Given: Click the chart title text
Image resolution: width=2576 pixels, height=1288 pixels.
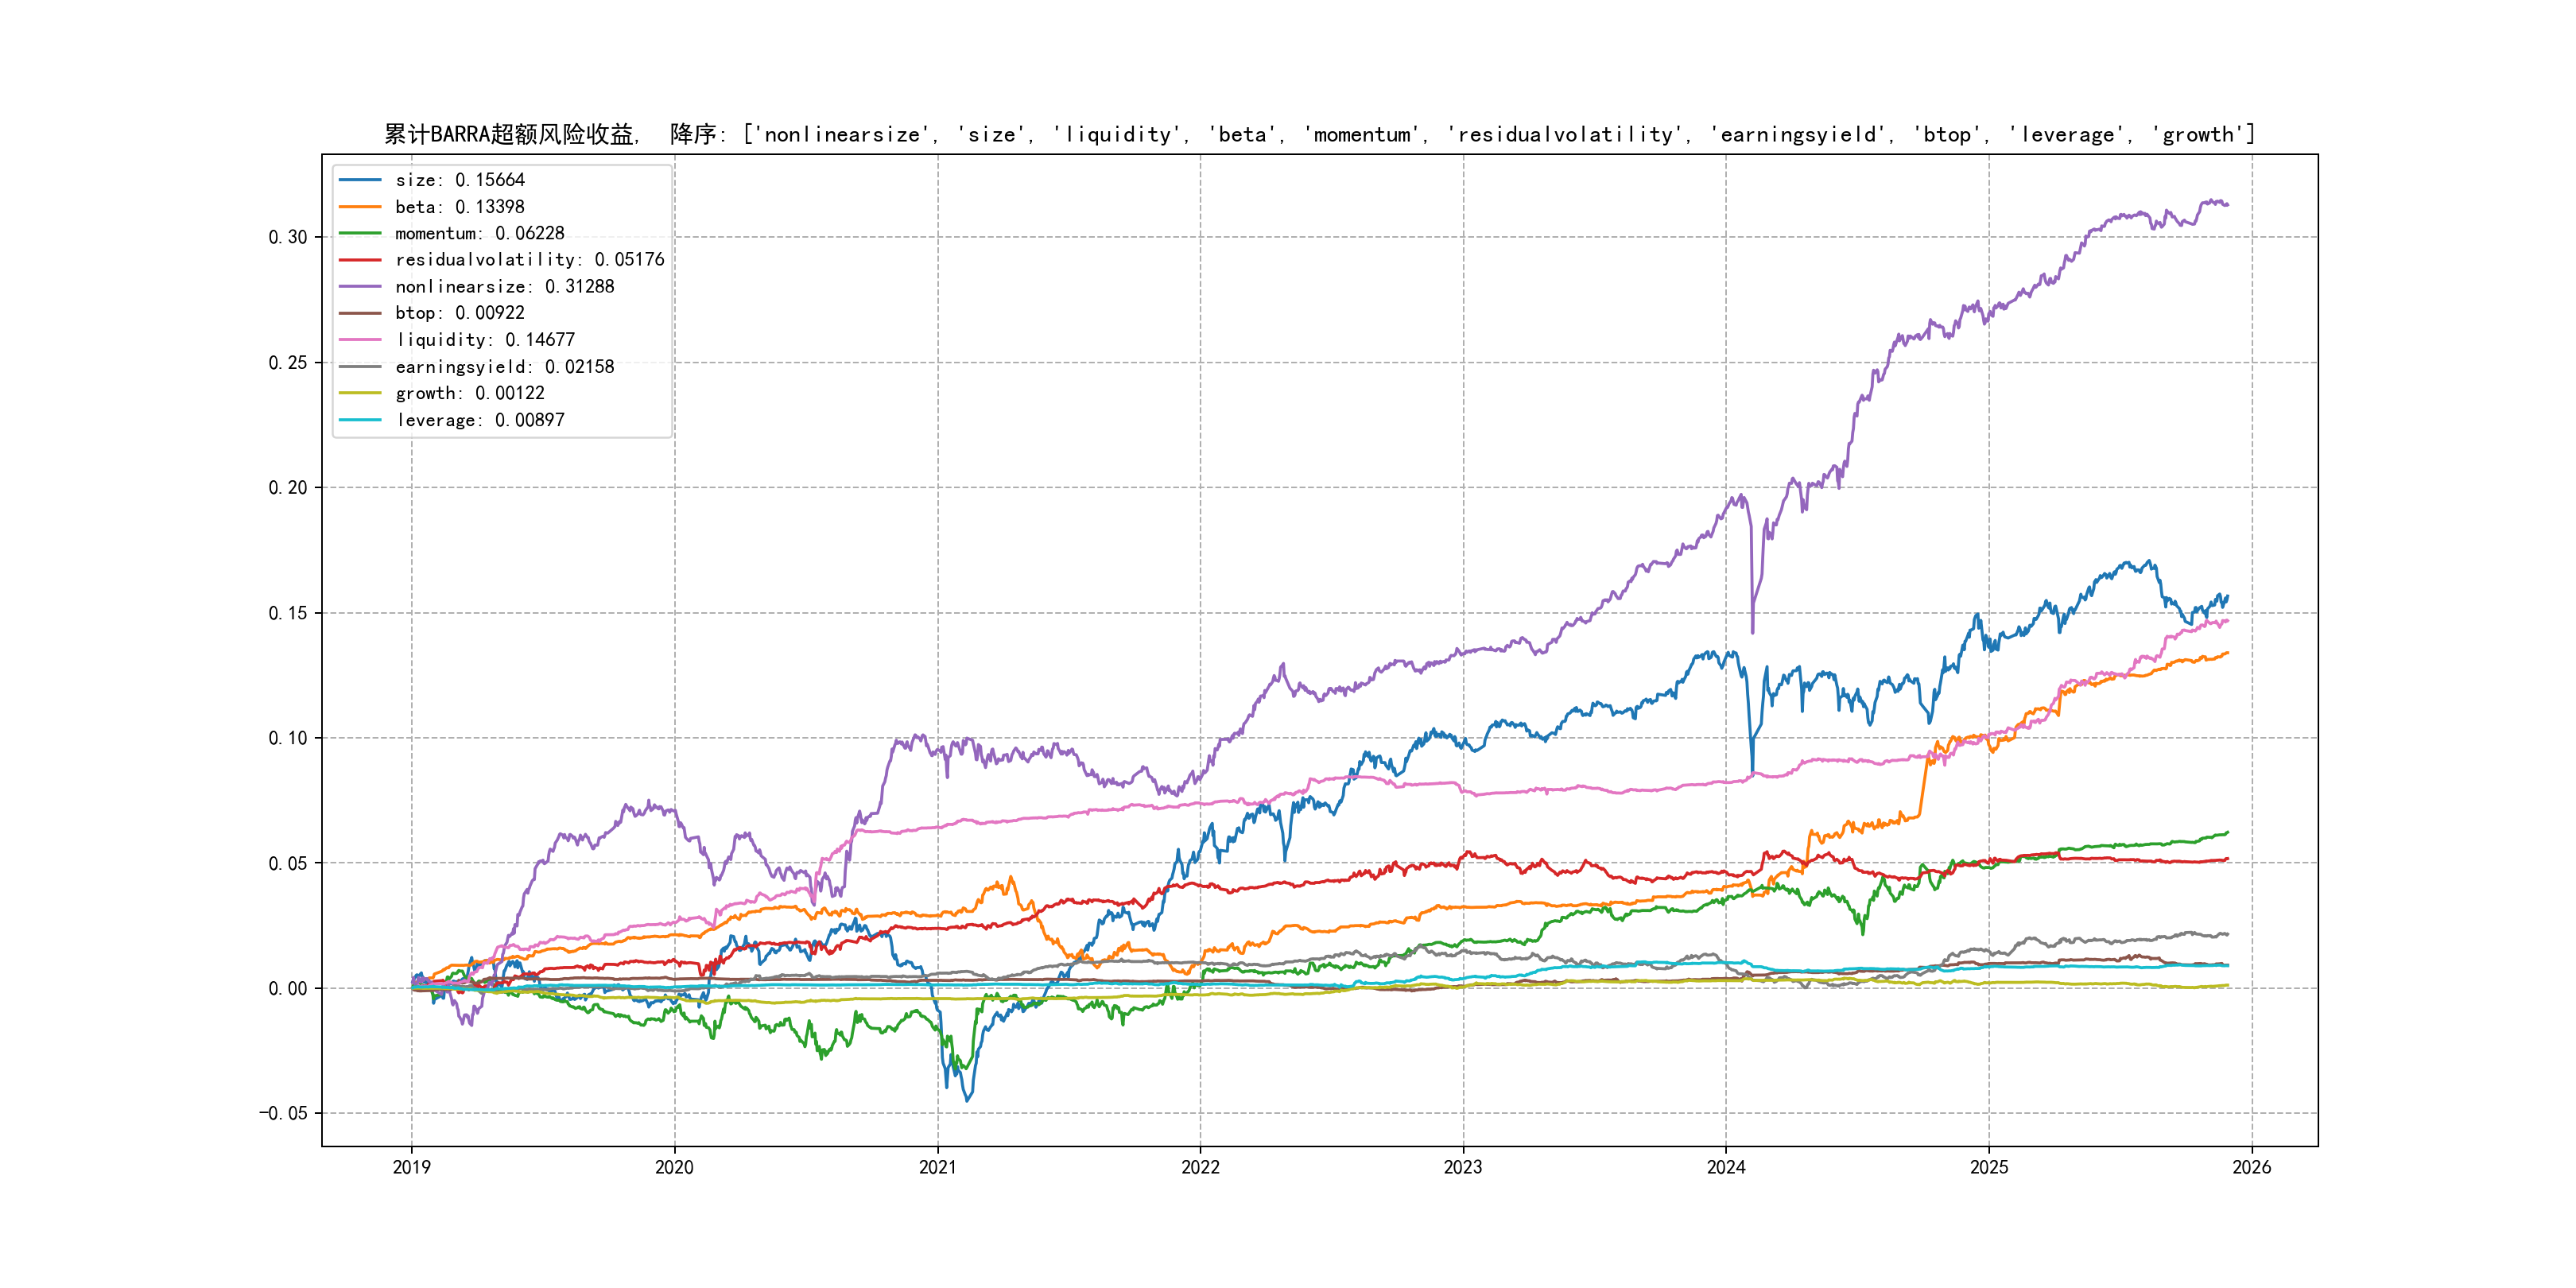Looking at the screenshot, I should coord(1319,134).
